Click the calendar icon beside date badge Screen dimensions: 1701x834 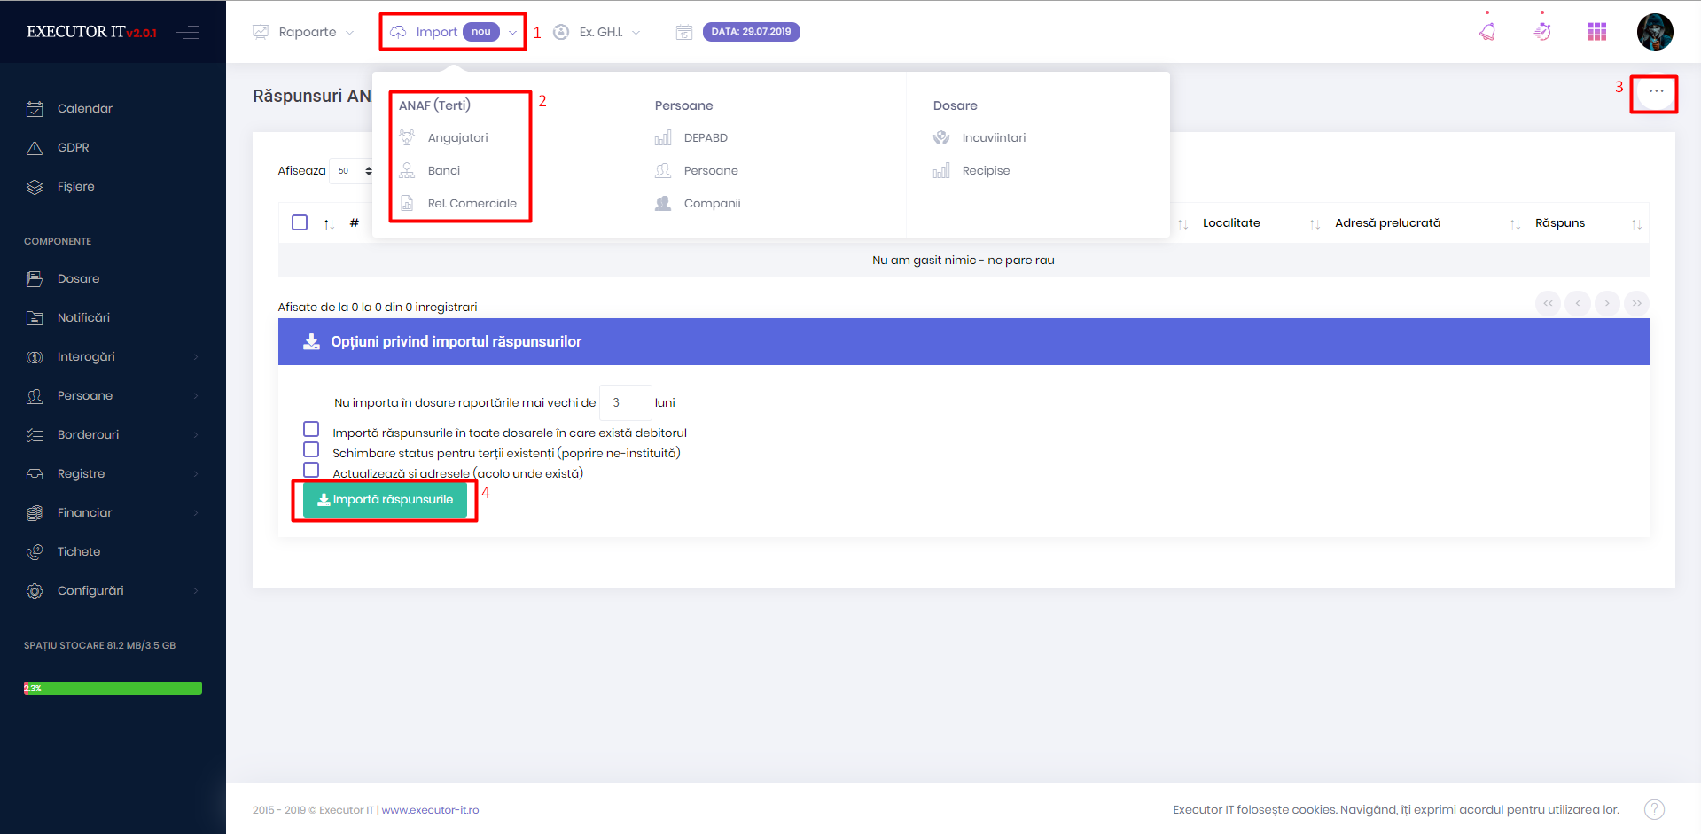pos(684,32)
